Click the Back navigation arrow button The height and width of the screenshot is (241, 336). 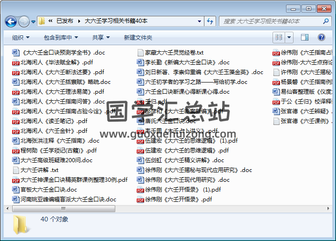tap(11, 21)
